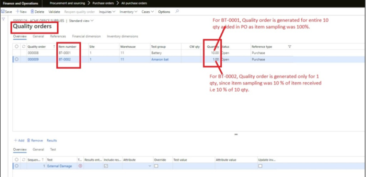Screen dimensions: 366x177
Task: Click the Procurement and sourcing breadcrumb
Action: pos(67,3)
